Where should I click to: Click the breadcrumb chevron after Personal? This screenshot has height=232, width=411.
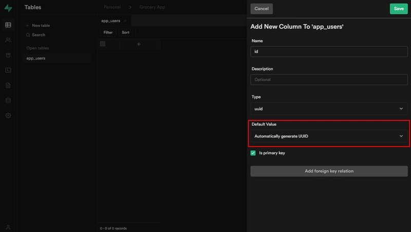[x=130, y=7]
